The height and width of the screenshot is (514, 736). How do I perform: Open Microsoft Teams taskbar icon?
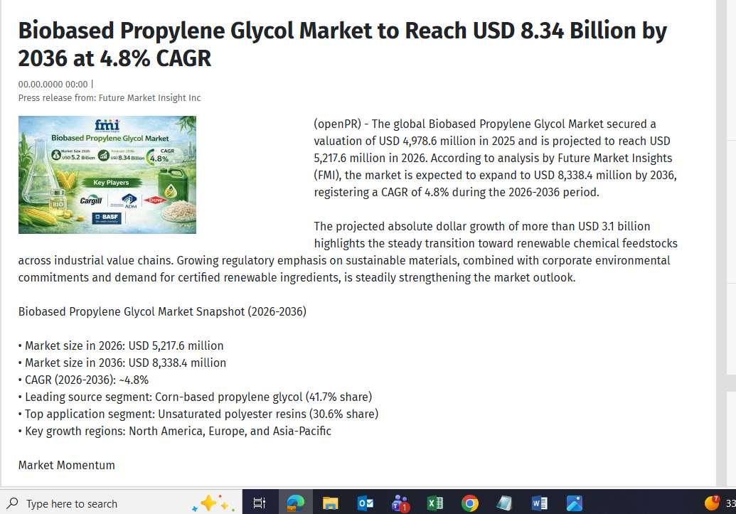click(400, 503)
